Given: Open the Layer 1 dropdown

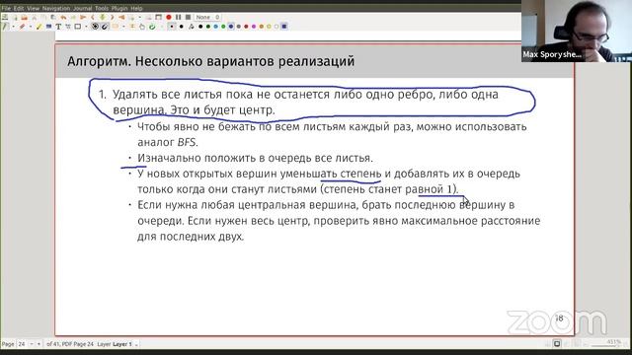Looking at the screenshot, I should point(125,344).
